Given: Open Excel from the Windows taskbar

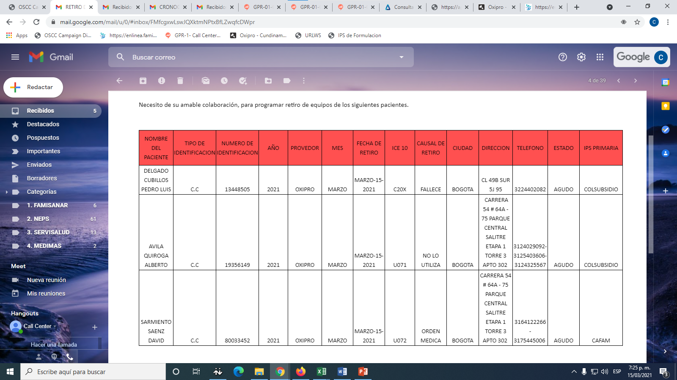Looking at the screenshot, I should click(322, 372).
